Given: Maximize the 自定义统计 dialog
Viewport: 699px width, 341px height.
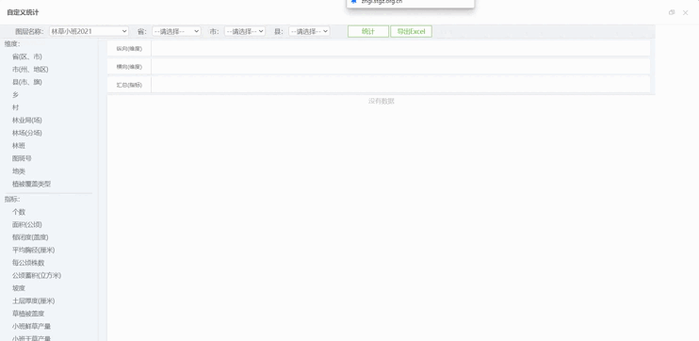Looking at the screenshot, I should [x=672, y=12].
